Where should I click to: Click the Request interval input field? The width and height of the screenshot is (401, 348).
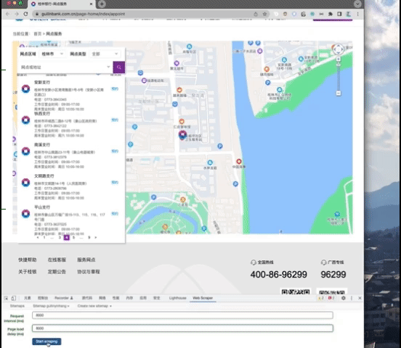pyautogui.click(x=182, y=315)
